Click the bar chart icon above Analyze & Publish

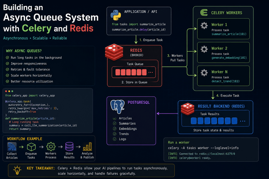point(87,146)
